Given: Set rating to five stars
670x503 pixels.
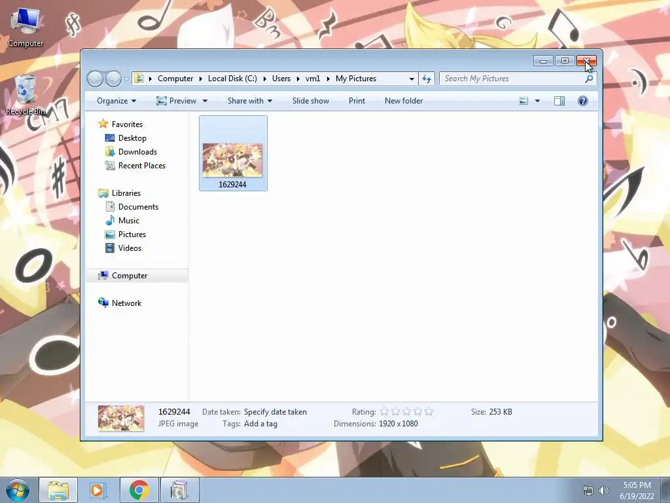Looking at the screenshot, I should click(429, 412).
